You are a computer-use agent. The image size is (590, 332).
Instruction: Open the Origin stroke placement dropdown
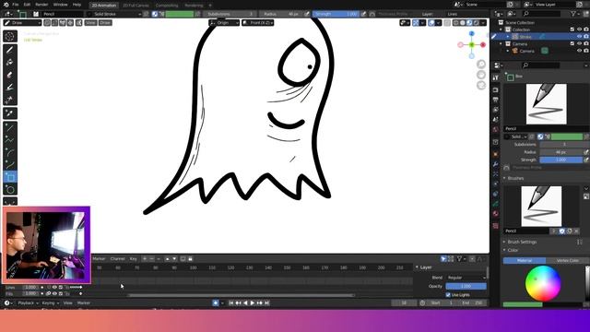point(224,23)
